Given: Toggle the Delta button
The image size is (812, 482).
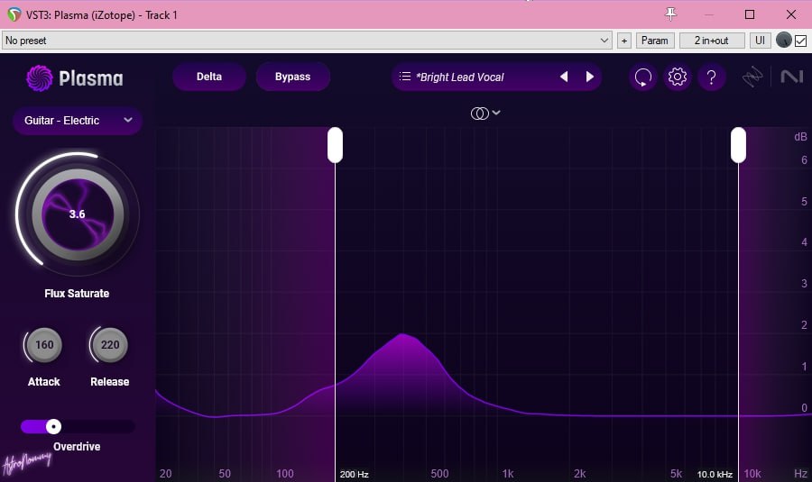Looking at the screenshot, I should click(209, 77).
